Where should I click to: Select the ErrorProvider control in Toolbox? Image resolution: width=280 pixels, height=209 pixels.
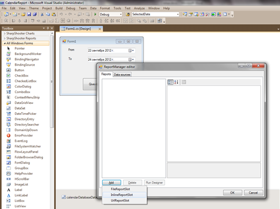24,135
